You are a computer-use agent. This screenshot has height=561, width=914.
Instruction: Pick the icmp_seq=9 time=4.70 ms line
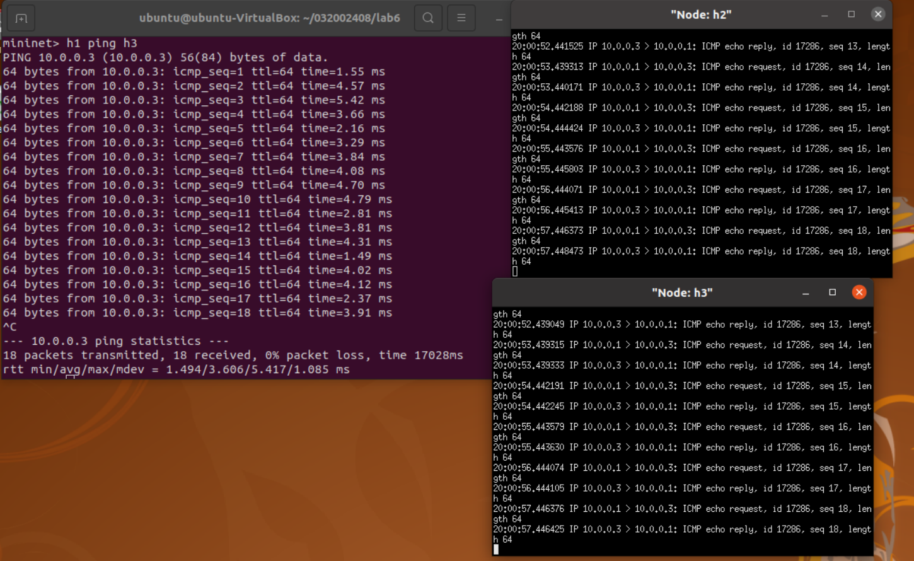coord(194,185)
